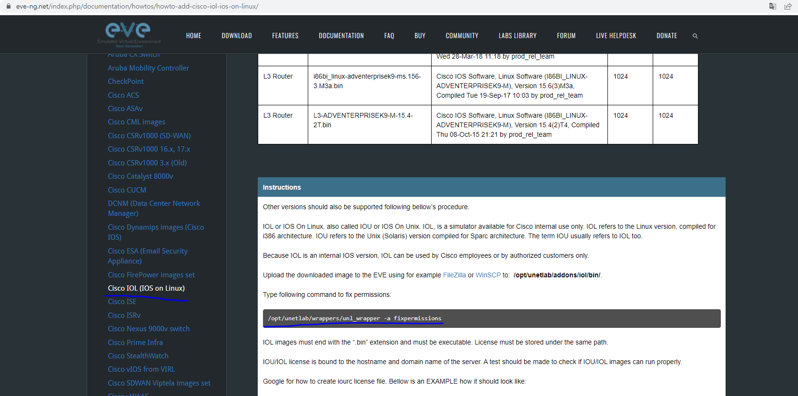Click the browser translate page icon
The width and height of the screenshot is (798, 396).
click(773, 6)
